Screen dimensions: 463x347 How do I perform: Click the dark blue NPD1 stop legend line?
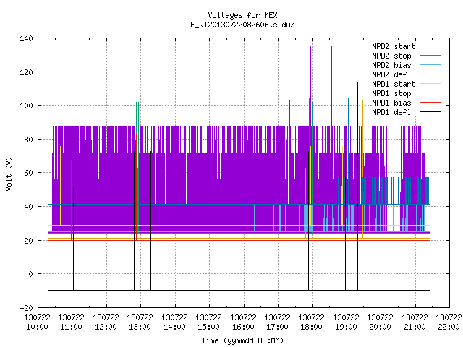coord(431,93)
